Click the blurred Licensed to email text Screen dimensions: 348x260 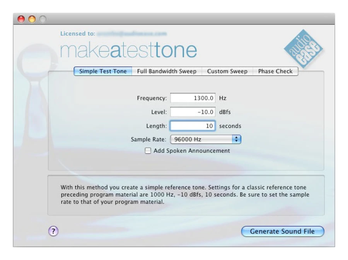(x=132, y=34)
